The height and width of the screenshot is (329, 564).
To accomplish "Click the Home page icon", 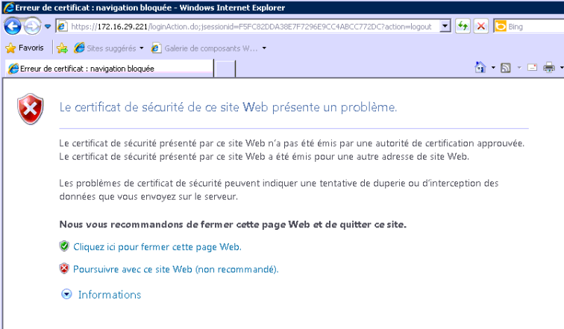I will pos(481,68).
